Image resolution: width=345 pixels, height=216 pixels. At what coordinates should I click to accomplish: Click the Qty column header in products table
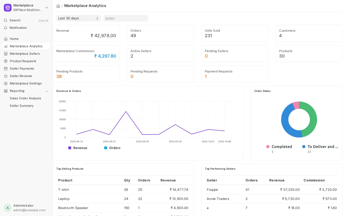[x=127, y=180]
